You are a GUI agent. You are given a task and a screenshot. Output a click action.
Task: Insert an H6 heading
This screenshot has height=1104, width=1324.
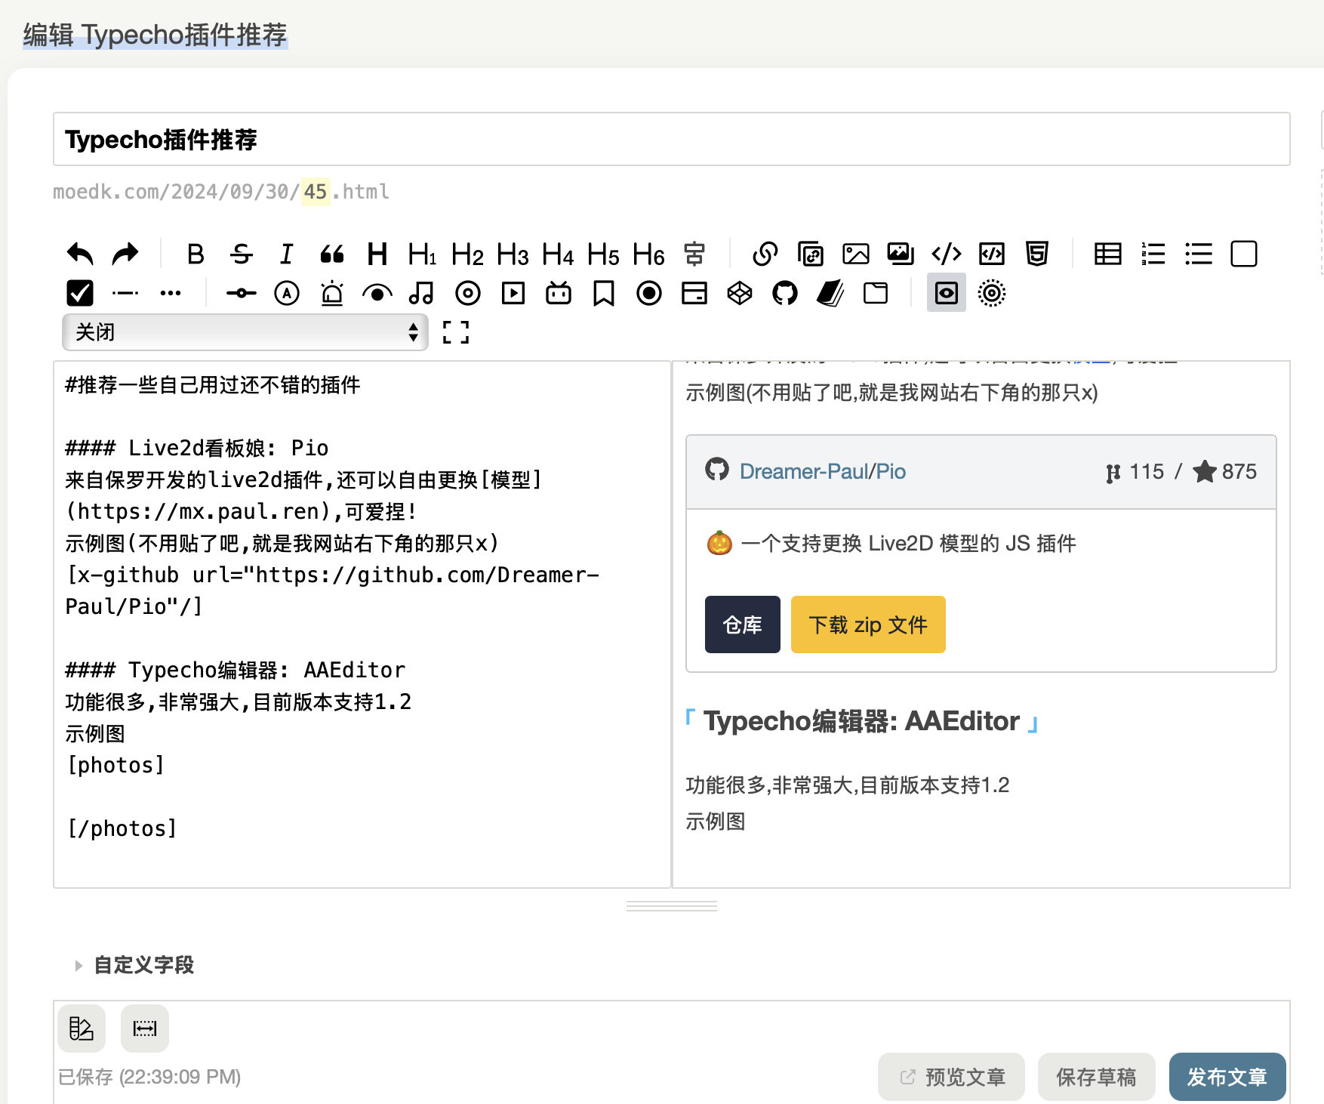(x=648, y=254)
